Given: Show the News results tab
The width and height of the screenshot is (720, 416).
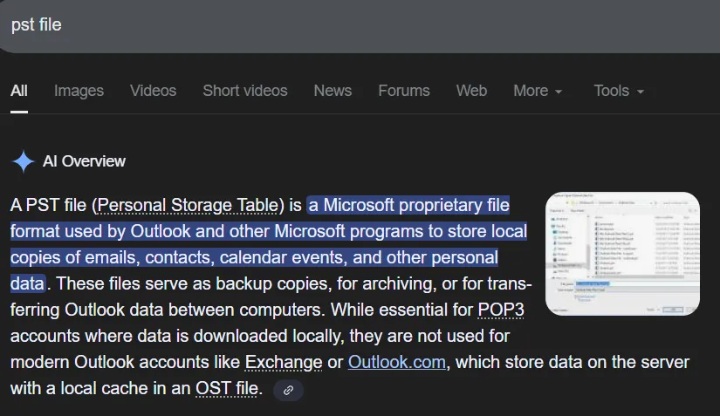Looking at the screenshot, I should click(x=333, y=91).
